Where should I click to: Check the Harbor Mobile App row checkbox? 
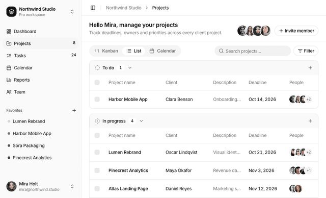coord(97,100)
